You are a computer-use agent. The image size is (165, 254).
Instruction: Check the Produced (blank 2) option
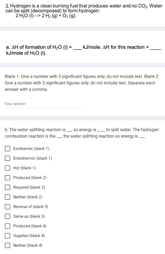pos(8,177)
